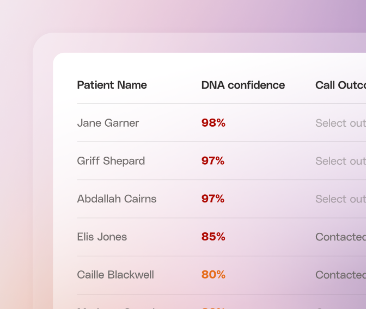Viewport: 366px width, 309px height.
Task: Click Abdallah Cairns' 97% confidence value
Action: click(213, 199)
